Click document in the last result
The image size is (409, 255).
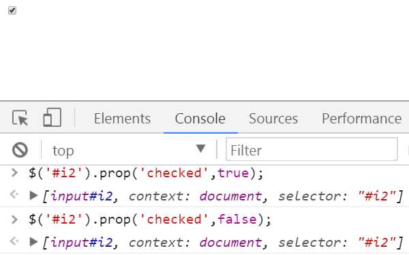pyautogui.click(x=230, y=243)
